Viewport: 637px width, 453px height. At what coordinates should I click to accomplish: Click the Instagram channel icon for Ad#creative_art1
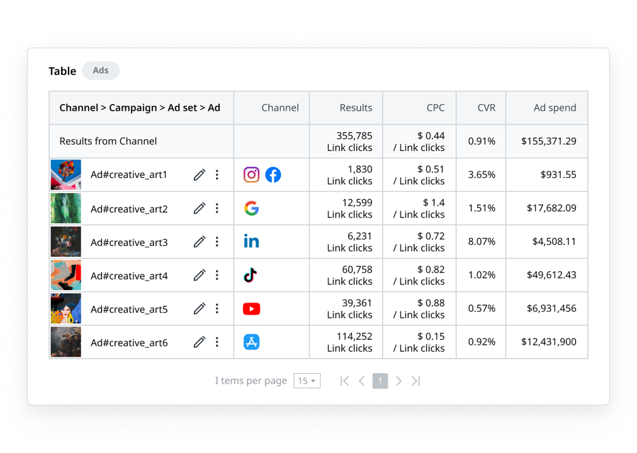click(x=251, y=174)
